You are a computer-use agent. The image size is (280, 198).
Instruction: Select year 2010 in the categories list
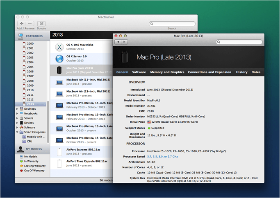[x=30, y=90]
